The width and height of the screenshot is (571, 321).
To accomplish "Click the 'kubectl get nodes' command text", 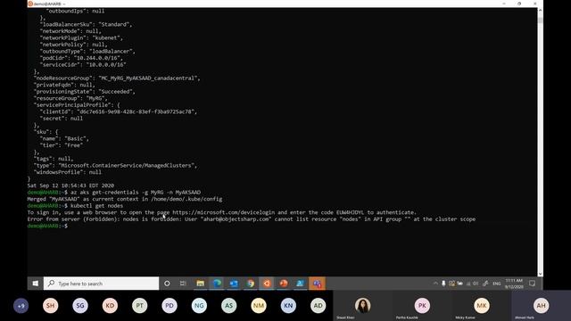I will click(x=97, y=206).
